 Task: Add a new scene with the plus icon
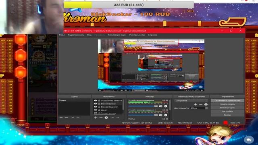pos(61,118)
